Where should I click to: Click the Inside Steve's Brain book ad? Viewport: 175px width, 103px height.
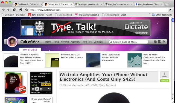16,83
